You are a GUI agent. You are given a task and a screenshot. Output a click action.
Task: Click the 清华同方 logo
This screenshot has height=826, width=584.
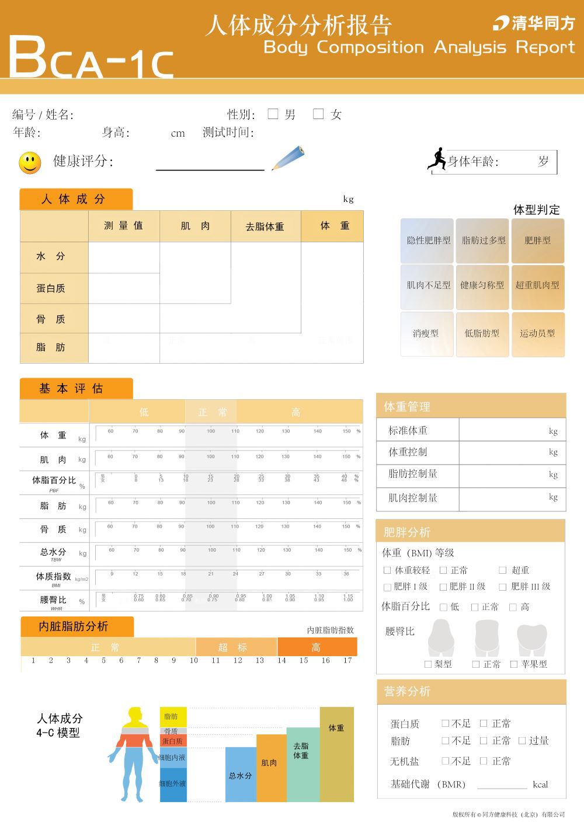point(534,23)
